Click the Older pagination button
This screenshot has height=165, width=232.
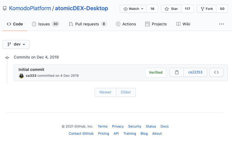126,92
